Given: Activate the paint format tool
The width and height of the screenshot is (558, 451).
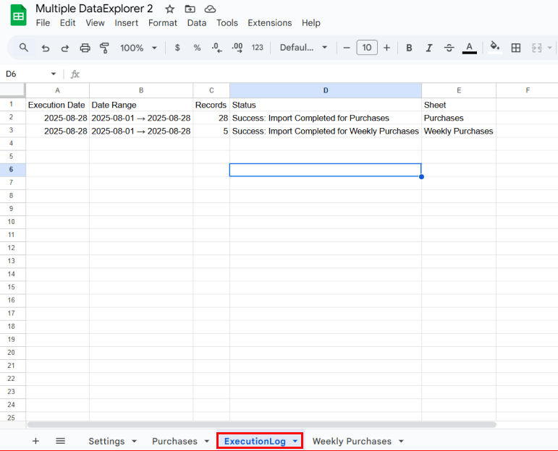Looking at the screenshot, I should pos(104,48).
